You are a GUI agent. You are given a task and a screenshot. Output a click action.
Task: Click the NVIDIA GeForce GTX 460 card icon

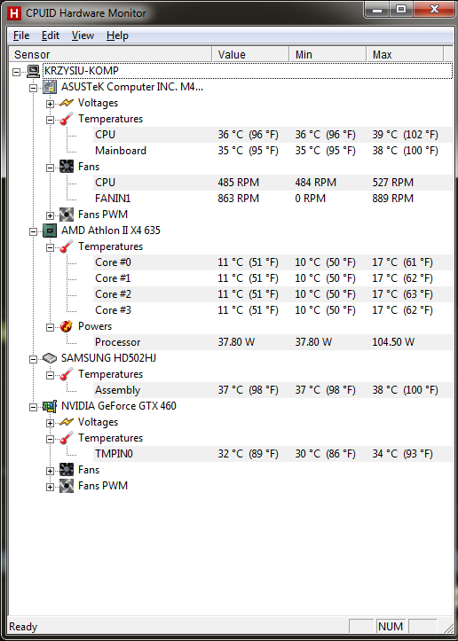pos(50,406)
